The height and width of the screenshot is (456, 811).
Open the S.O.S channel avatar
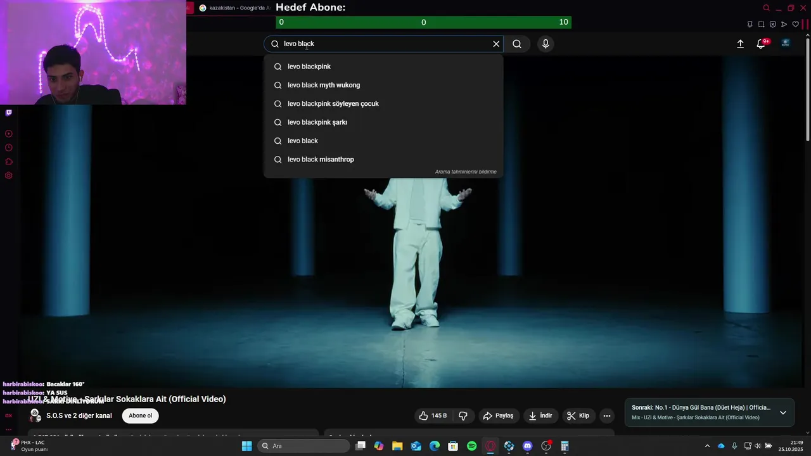click(35, 415)
